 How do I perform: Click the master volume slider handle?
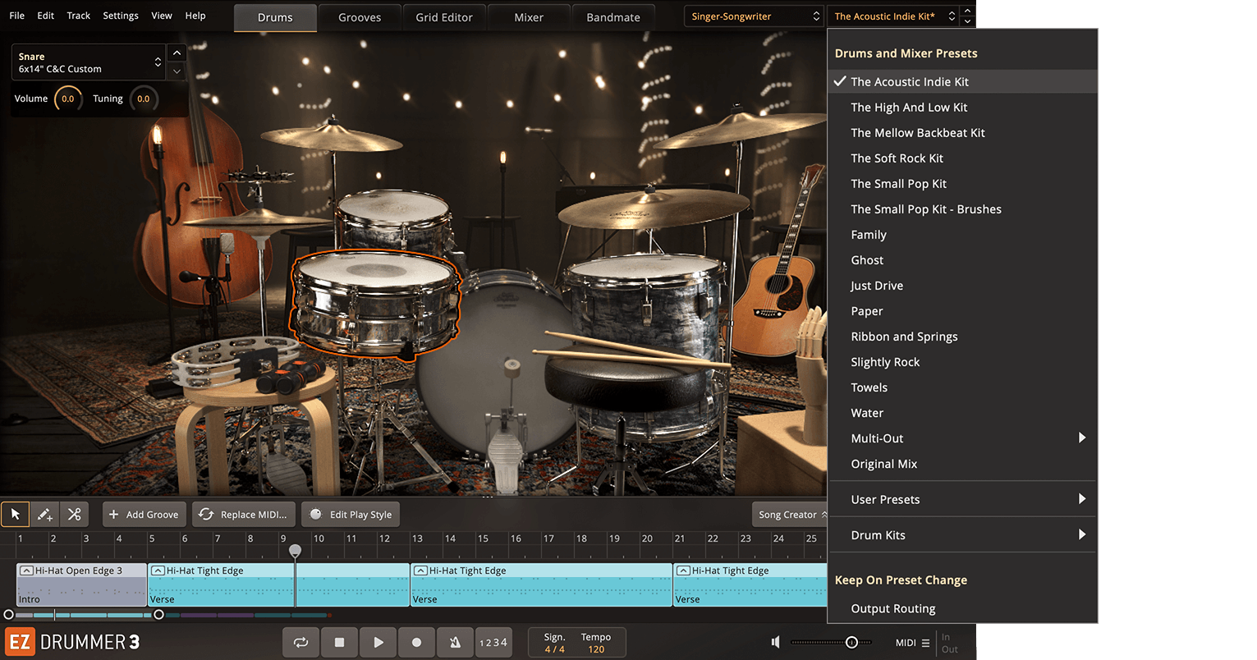(x=851, y=643)
